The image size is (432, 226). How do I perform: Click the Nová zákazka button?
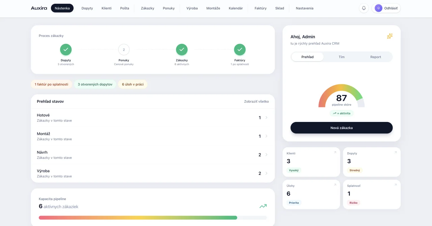coord(342,128)
